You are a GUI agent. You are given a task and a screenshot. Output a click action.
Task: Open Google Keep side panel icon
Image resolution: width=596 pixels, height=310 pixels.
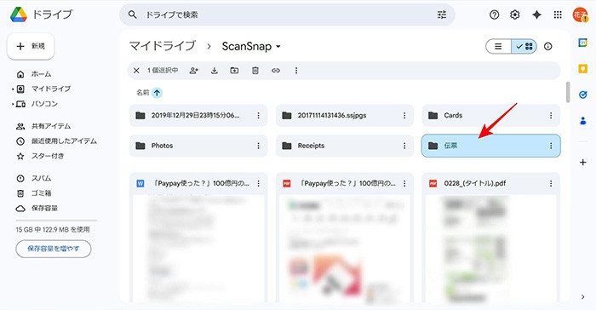click(582, 68)
